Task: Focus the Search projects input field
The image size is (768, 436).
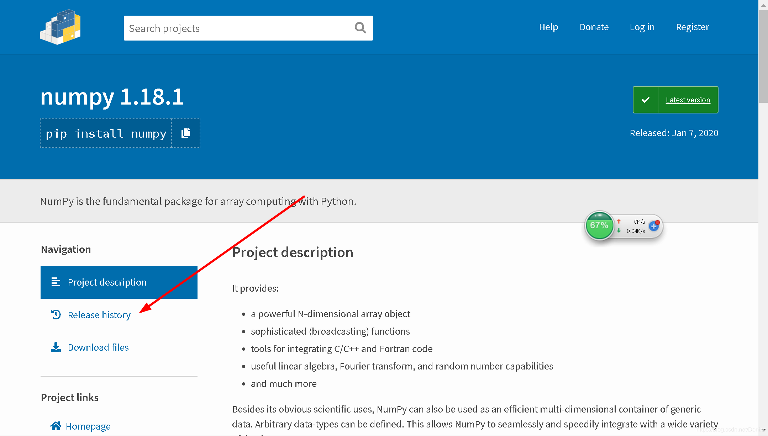Action: (235, 28)
